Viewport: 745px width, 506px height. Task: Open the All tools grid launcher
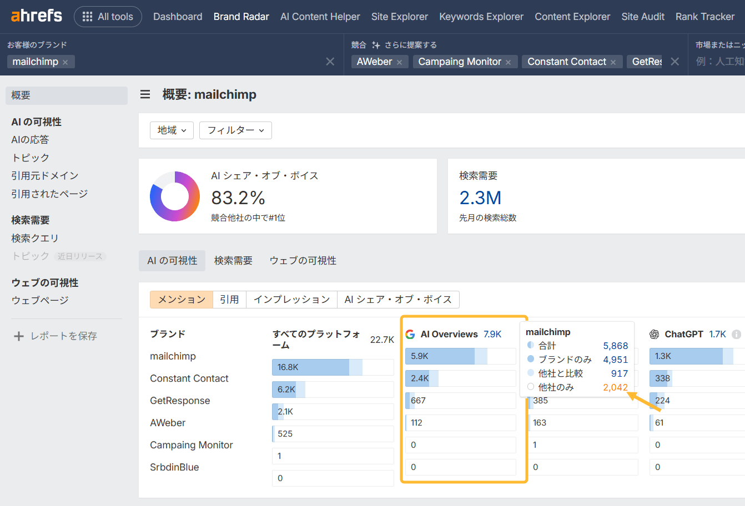click(108, 16)
